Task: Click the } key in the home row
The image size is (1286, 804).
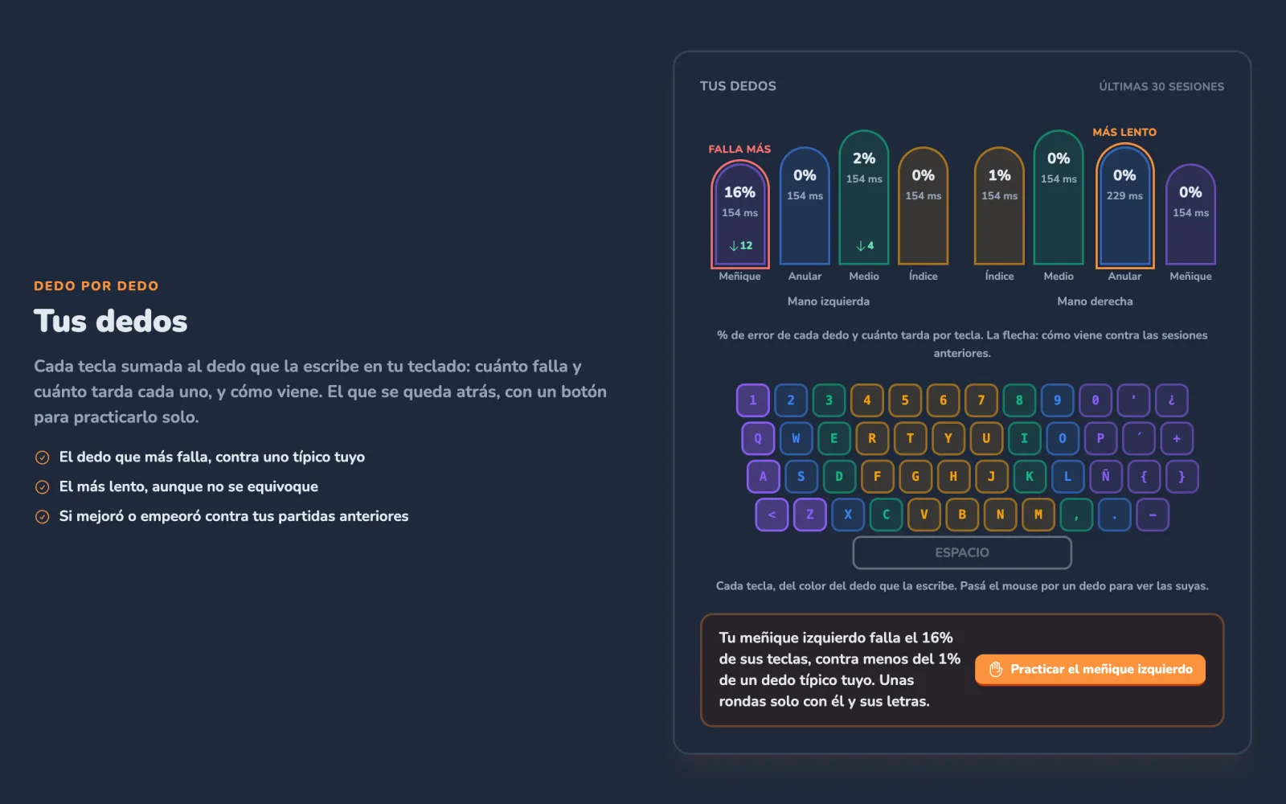Action: [x=1182, y=476]
